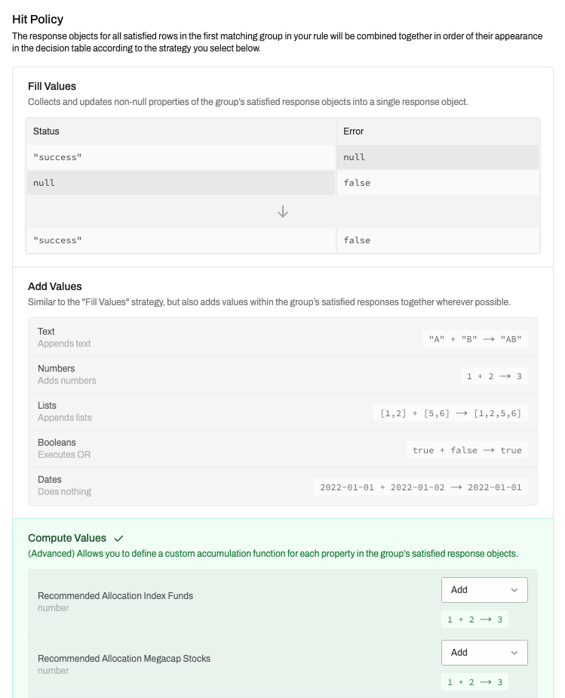Click the downward arrow in Fill Values example
The image size is (565, 698).
tap(282, 211)
